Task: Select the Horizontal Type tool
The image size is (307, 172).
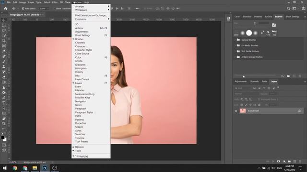Action: pos(4,103)
